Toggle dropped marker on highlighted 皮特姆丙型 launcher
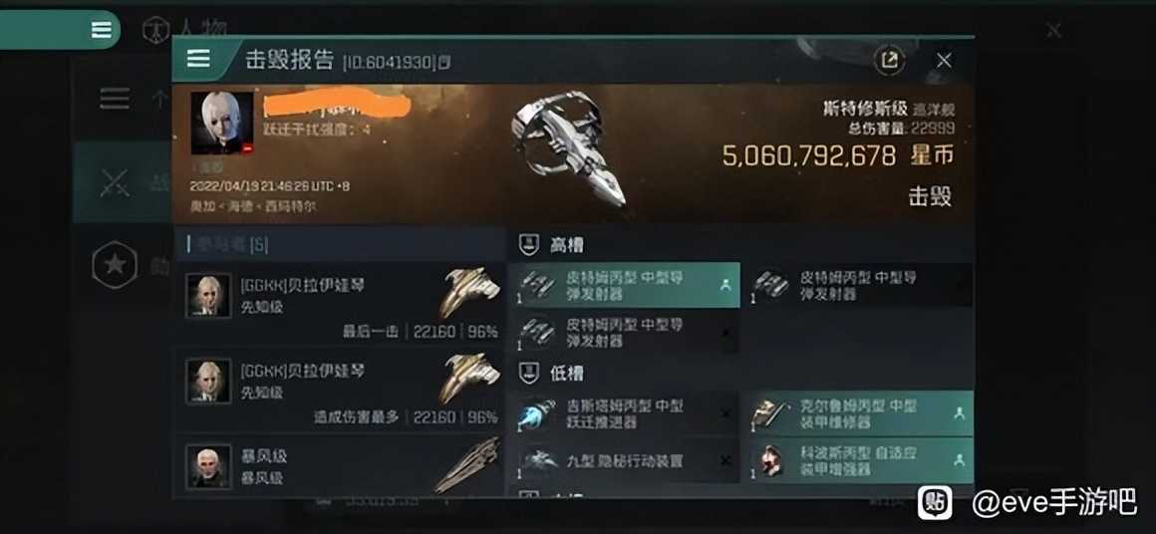Screen dimensions: 1156x534 pos(726,285)
